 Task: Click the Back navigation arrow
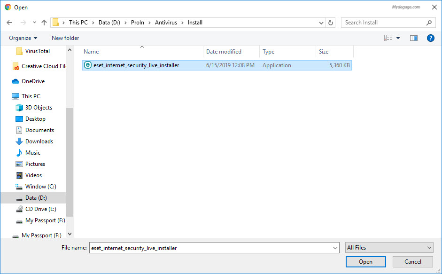click(x=9, y=23)
